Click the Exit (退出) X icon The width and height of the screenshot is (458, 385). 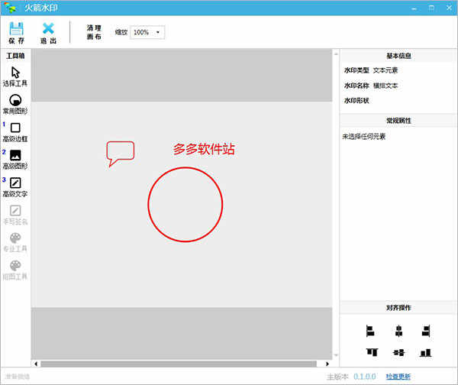[48, 29]
